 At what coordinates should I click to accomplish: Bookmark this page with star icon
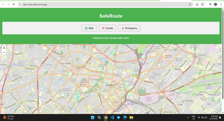click(x=190, y=4)
